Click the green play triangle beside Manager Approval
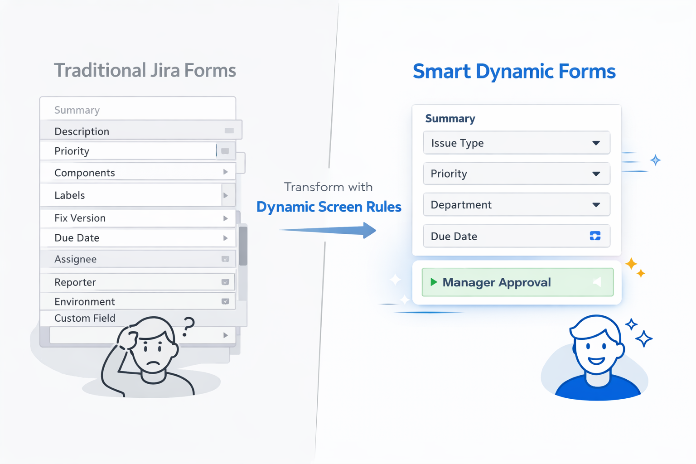This screenshot has height=464, width=696. pos(433,282)
